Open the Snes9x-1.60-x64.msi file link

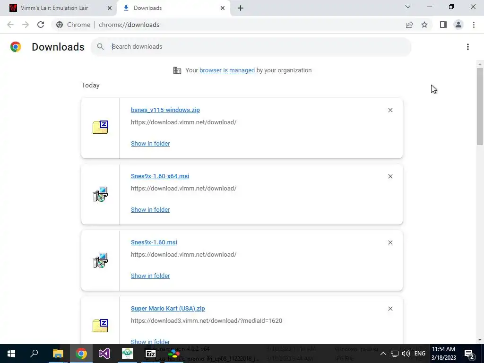(x=160, y=176)
